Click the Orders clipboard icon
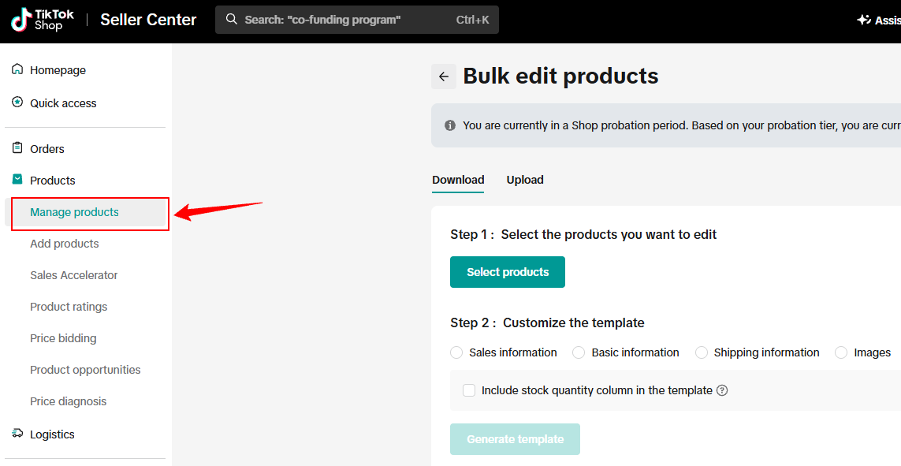The height and width of the screenshot is (466, 901). coord(17,148)
